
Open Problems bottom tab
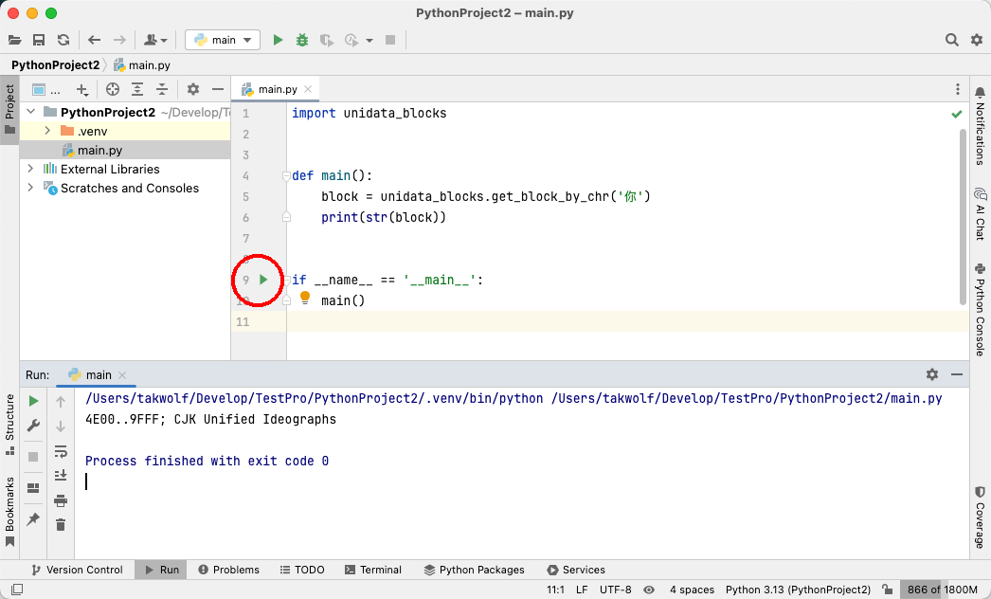pos(228,570)
